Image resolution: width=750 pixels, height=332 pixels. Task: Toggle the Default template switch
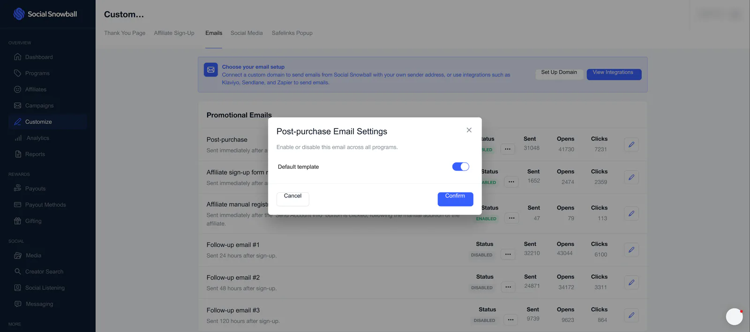460,166
